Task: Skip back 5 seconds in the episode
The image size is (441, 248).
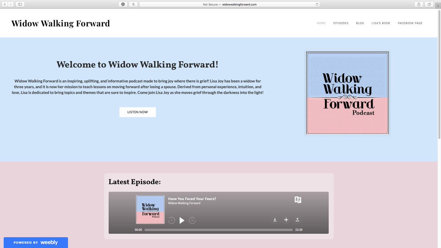Action: 171,220
